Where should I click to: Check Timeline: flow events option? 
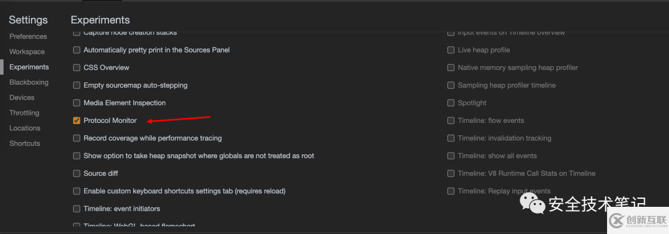pos(451,121)
